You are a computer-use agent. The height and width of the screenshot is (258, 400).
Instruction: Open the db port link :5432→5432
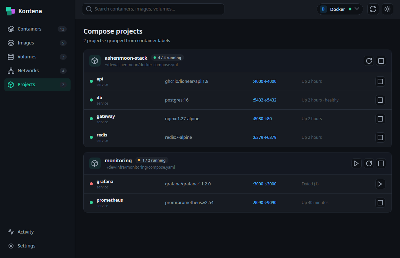click(264, 100)
